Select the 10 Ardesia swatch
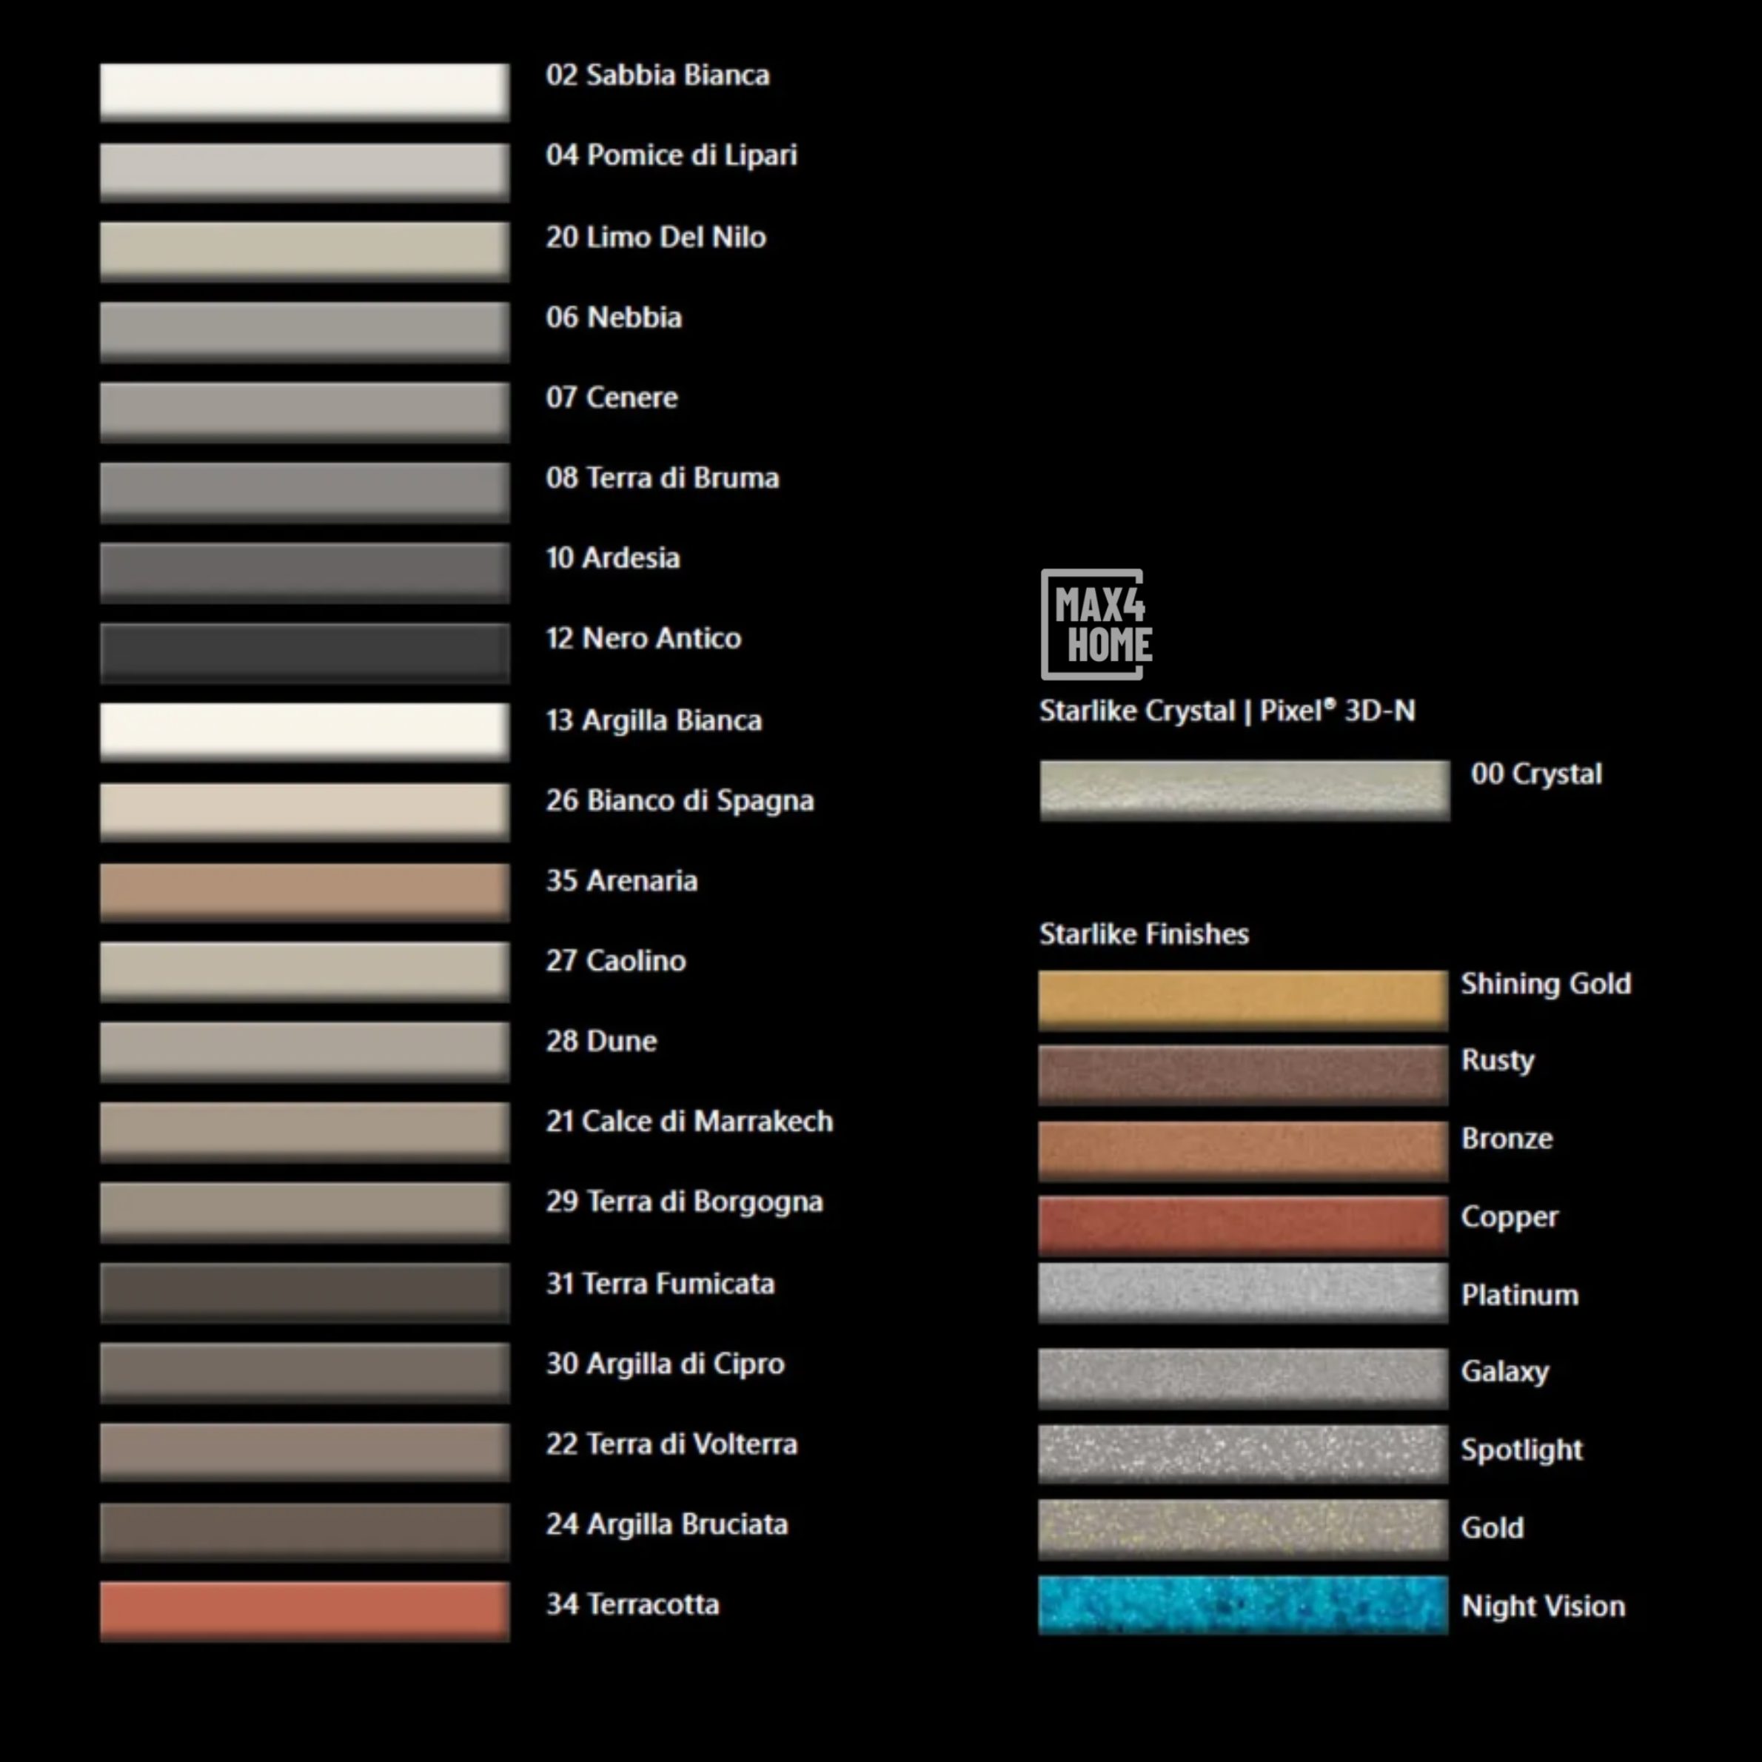The width and height of the screenshot is (1762, 1762). [x=304, y=573]
